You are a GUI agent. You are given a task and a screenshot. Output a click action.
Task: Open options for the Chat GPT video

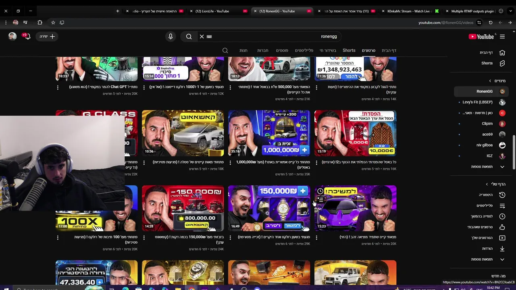[58, 87]
